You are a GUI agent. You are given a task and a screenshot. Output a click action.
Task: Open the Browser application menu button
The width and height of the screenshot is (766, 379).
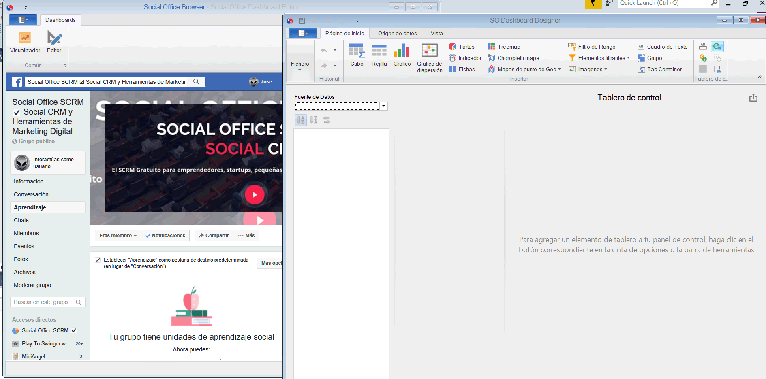23,20
